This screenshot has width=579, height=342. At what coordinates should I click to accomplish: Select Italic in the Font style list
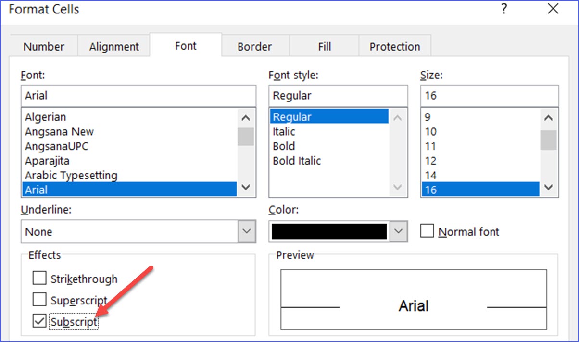(284, 131)
